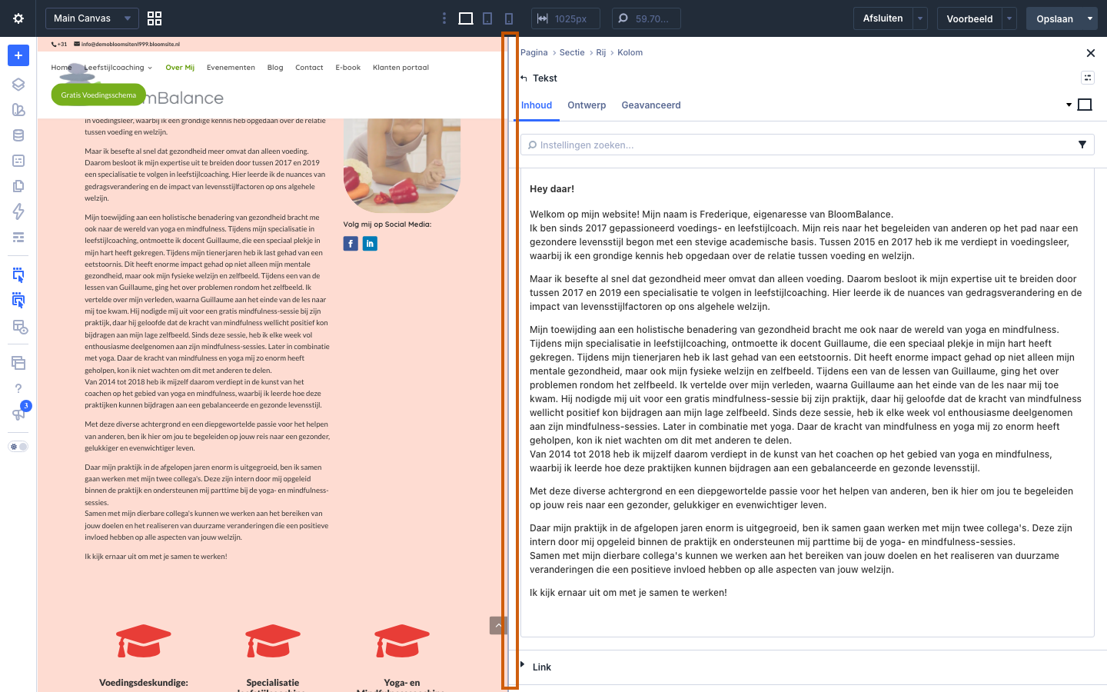Image resolution: width=1107 pixels, height=692 pixels.
Task: Click Blog in the site menu
Action: (275, 68)
